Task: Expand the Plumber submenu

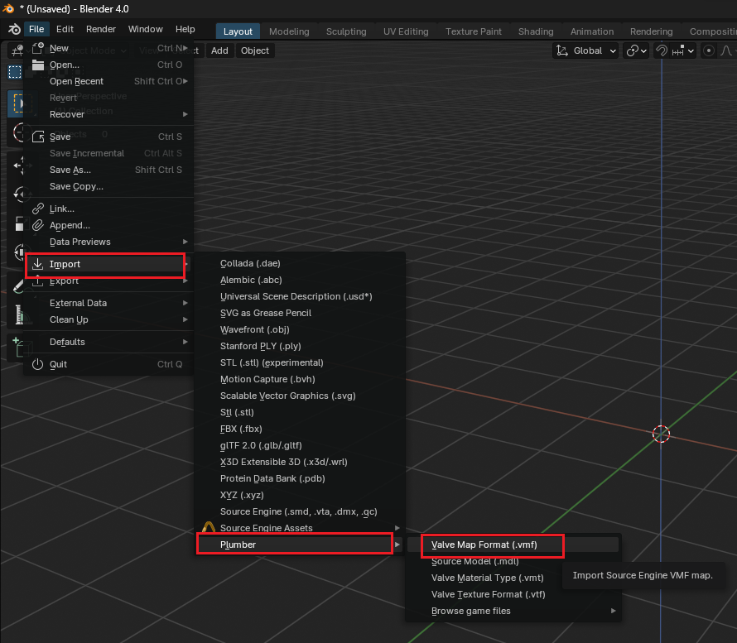Action: point(300,545)
